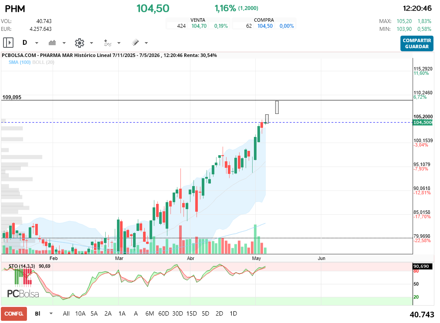Click the Abr date axis label
This screenshot has height=323, width=440.
(x=190, y=258)
